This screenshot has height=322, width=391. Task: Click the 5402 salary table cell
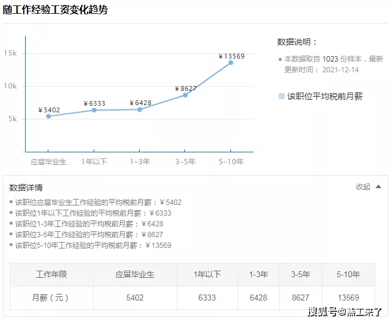pyautogui.click(x=135, y=298)
